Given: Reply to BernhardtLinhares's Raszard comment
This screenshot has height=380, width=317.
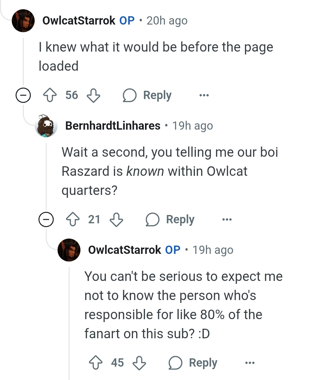Looking at the screenshot, I should point(170,219).
